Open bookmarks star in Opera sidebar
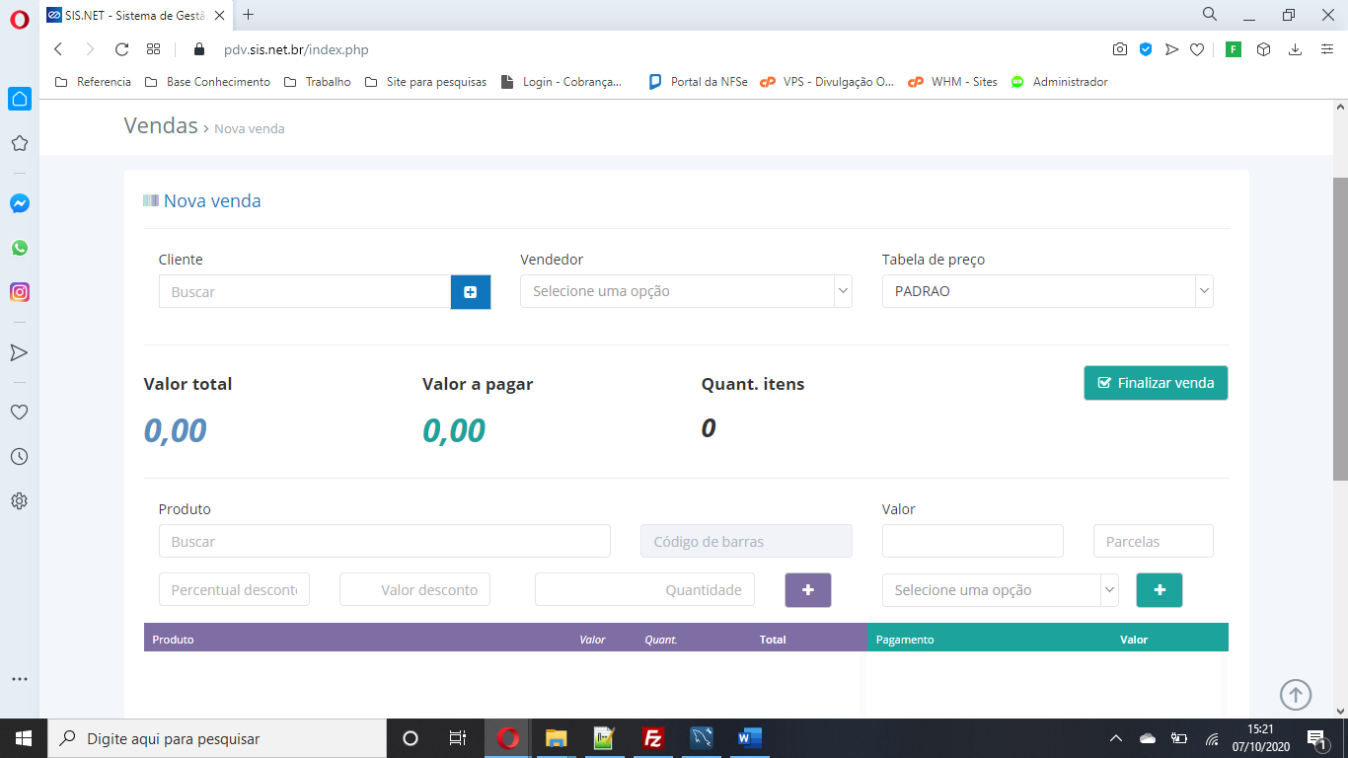The width and height of the screenshot is (1348, 758). coord(19,143)
